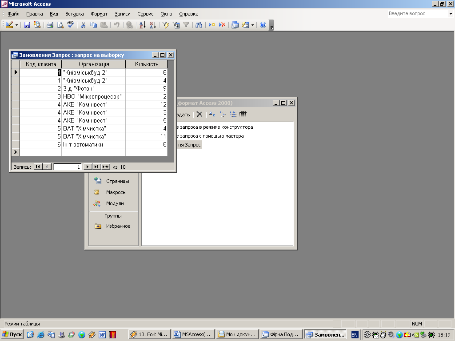Screen dimensions: 455x341
Task: Expand New Object dropdown arrow
Action: (252, 25)
